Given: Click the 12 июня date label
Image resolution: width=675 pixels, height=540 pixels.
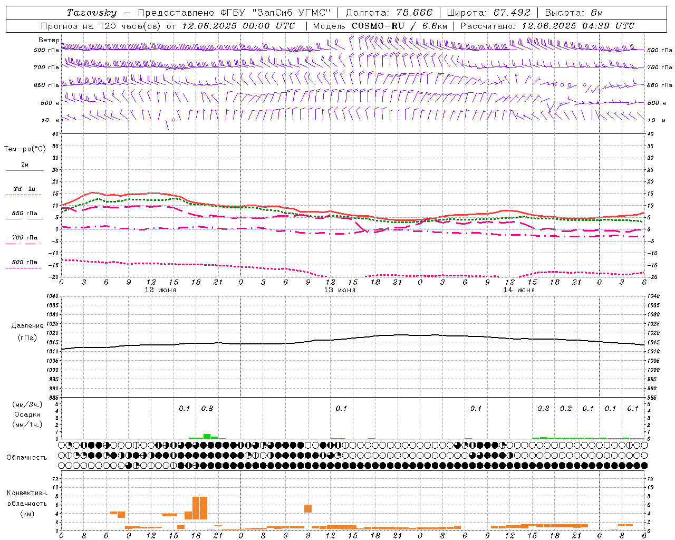Looking at the screenshot, I should pos(160,290).
